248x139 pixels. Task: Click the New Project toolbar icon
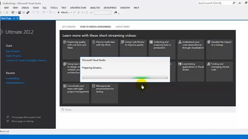[13, 12]
